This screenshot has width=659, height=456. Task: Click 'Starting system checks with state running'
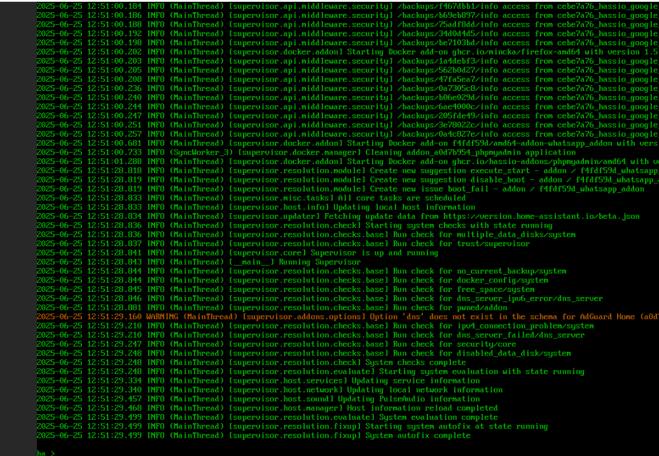point(295,226)
